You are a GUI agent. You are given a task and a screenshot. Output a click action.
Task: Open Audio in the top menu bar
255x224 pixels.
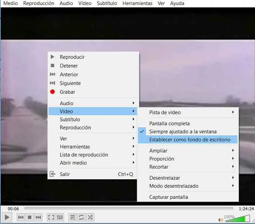(x=66, y=3)
